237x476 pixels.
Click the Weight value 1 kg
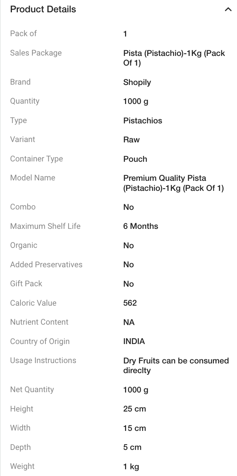131,467
